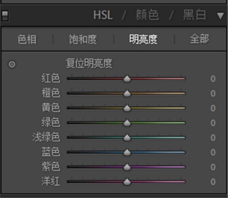228x198 pixels.
Task: Select the 明亮度 tab
Action: click(143, 39)
